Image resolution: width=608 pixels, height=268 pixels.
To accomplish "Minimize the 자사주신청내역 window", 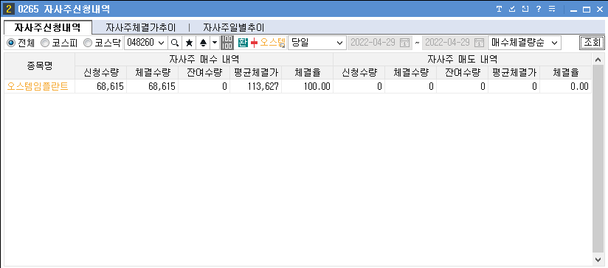I will [573, 10].
